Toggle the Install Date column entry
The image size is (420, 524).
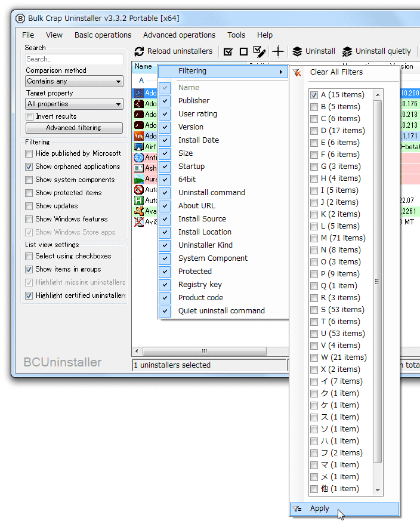click(223, 140)
